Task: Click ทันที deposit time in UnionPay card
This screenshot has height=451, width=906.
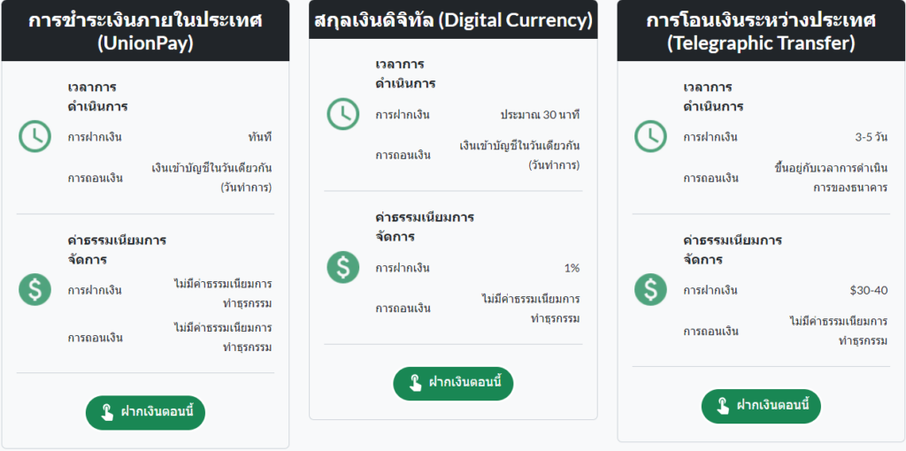Action: [259, 137]
